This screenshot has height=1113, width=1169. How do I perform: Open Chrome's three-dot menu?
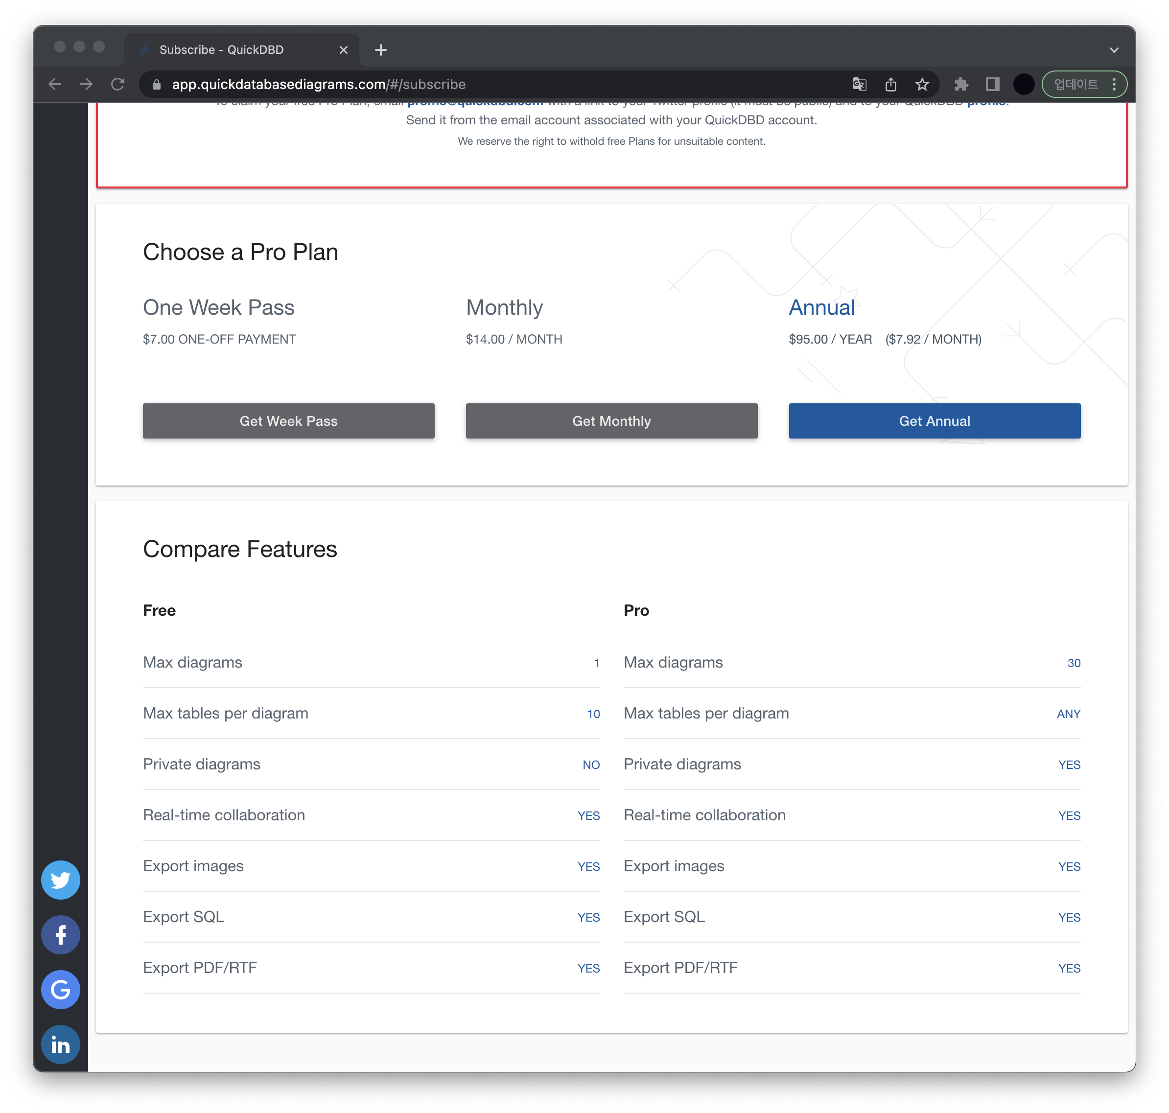(1114, 84)
